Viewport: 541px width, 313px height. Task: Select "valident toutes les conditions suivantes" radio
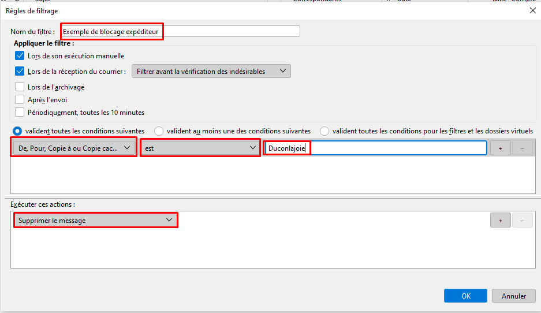[x=17, y=131]
